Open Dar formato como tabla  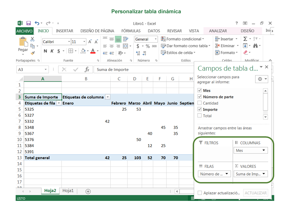(186, 46)
